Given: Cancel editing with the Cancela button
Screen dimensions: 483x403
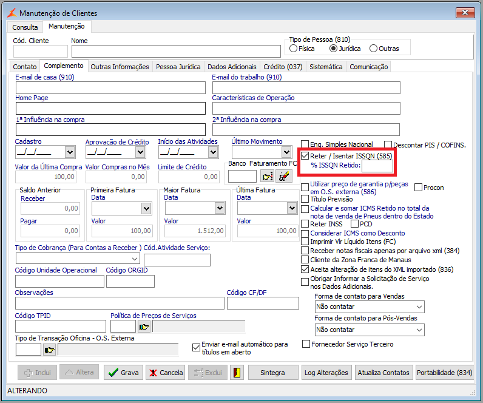Looking at the screenshot, I should pyautogui.click(x=165, y=373).
